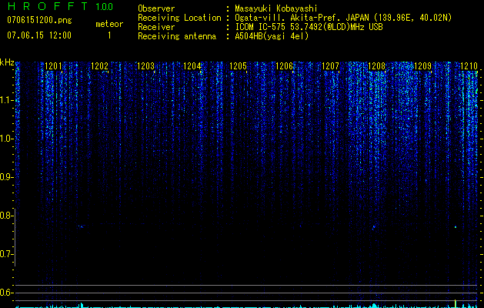
Task: Click the HROFFT 1.0.0 title text
Action: [x=60, y=6]
